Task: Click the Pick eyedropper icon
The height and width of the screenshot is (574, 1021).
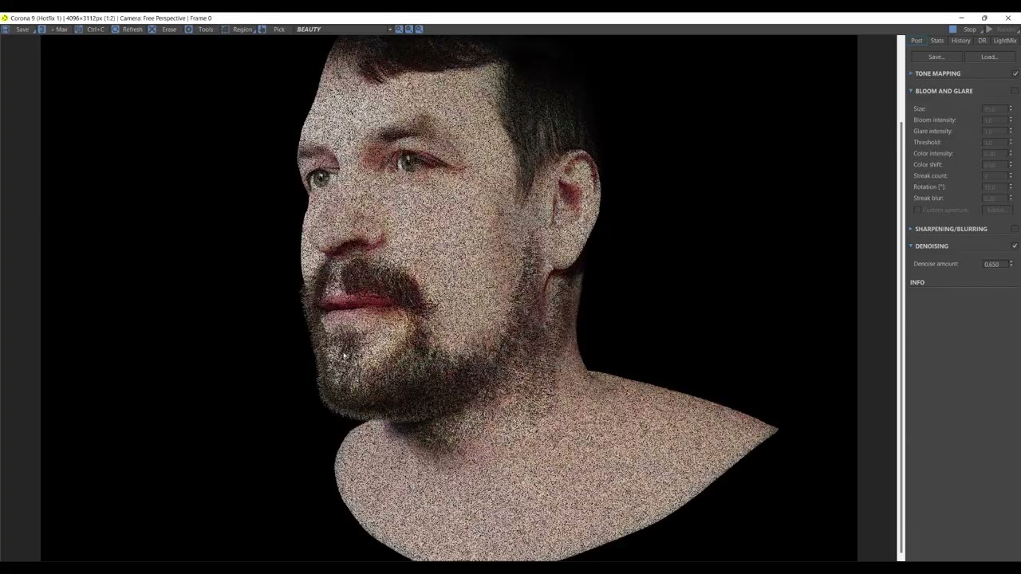Action: coord(262,29)
